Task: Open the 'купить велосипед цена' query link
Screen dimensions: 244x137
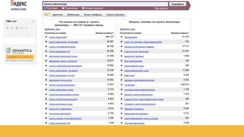Action: (x=61, y=104)
